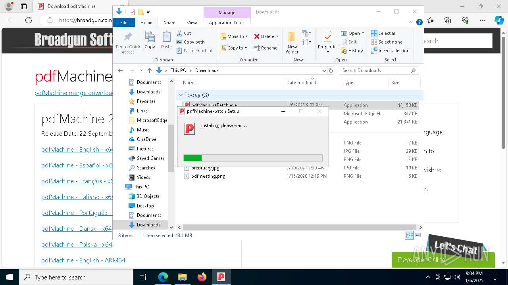508x285 pixels.
Task: Open Edge Settings and more menu
Action: (483, 20)
